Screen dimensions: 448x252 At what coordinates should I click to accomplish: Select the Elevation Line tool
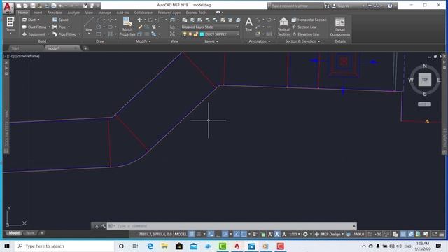305,34
